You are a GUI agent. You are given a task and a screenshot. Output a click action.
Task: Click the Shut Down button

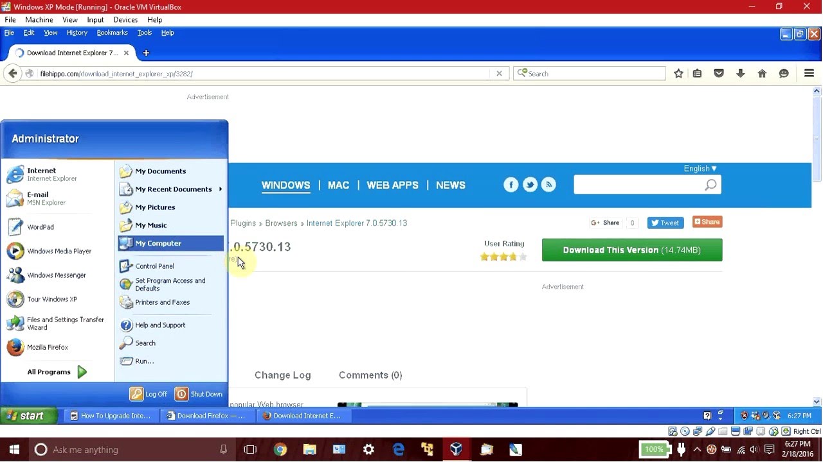(x=199, y=394)
